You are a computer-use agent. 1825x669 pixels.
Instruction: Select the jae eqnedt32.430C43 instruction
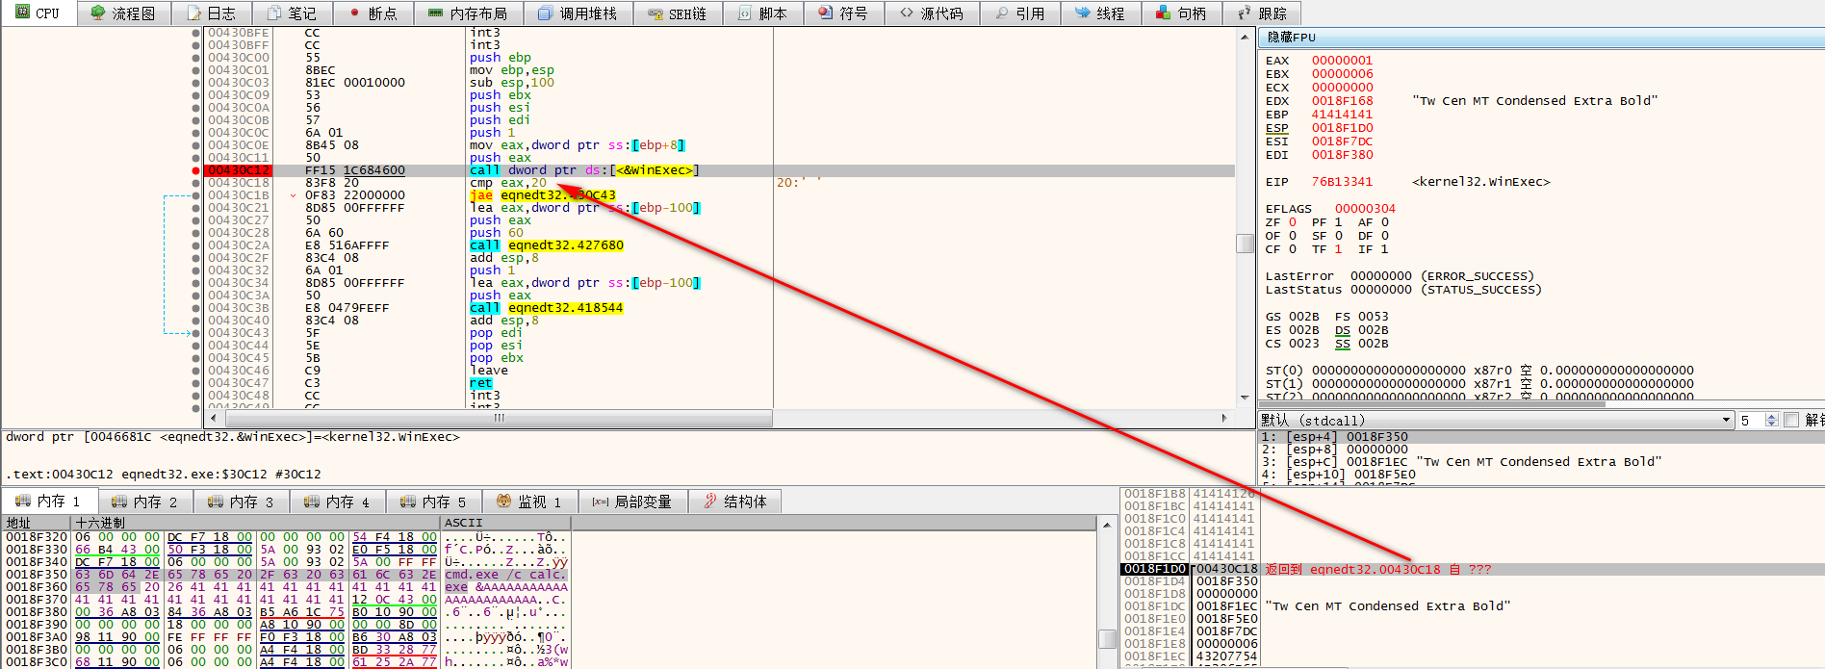point(542,195)
